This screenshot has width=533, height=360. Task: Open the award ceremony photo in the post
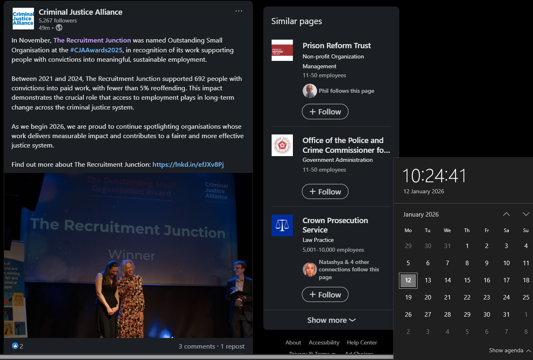click(128, 255)
